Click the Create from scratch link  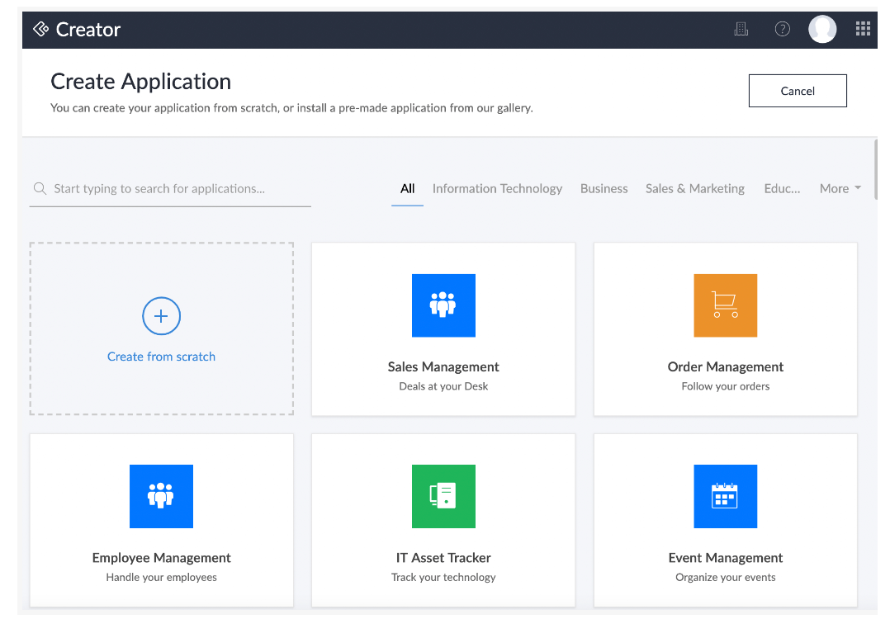161,357
